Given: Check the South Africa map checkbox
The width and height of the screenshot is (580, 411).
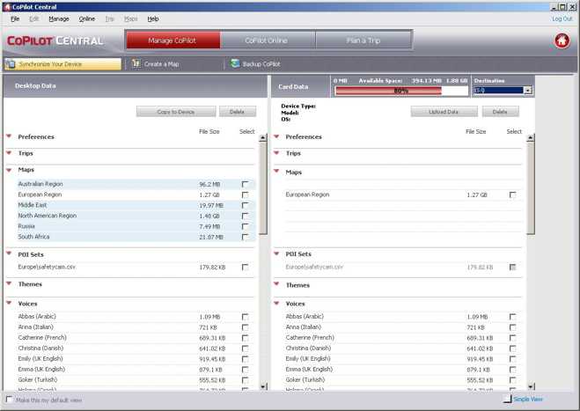Looking at the screenshot, I should (245, 237).
